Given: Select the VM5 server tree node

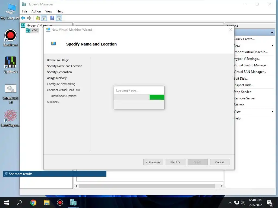Looking at the screenshot, I should (x=33, y=30).
